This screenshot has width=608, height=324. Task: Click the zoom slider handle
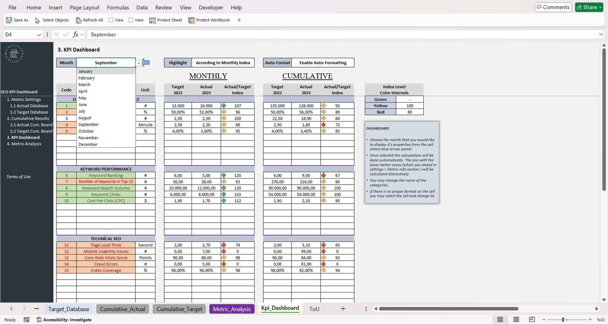pyautogui.click(x=563, y=320)
